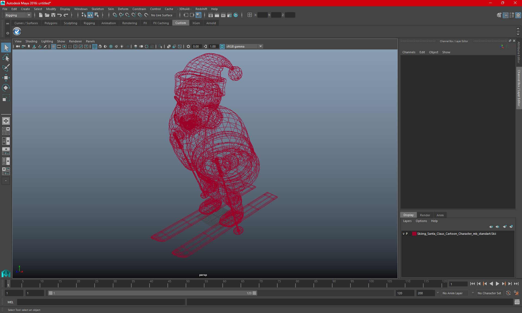The image size is (522, 313).
Task: Click the Save Scene disk icon
Action: pyautogui.click(x=53, y=15)
